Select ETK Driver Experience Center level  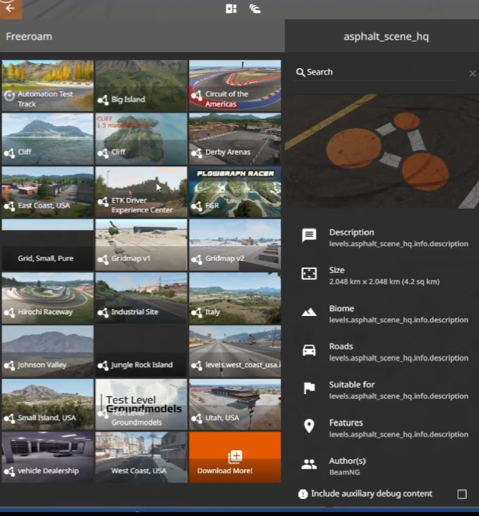[x=142, y=192]
